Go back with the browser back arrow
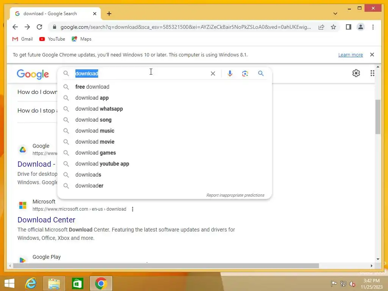Image resolution: width=388 pixels, height=291 pixels. click(15, 27)
